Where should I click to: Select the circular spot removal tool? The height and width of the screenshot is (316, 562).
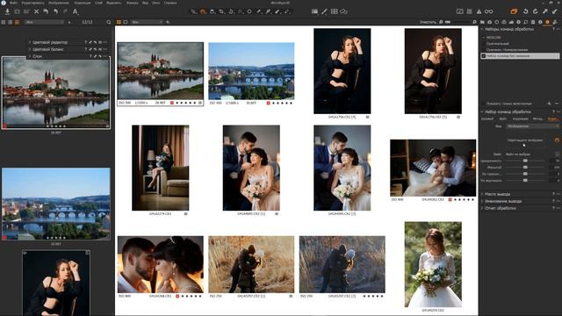click(x=249, y=11)
